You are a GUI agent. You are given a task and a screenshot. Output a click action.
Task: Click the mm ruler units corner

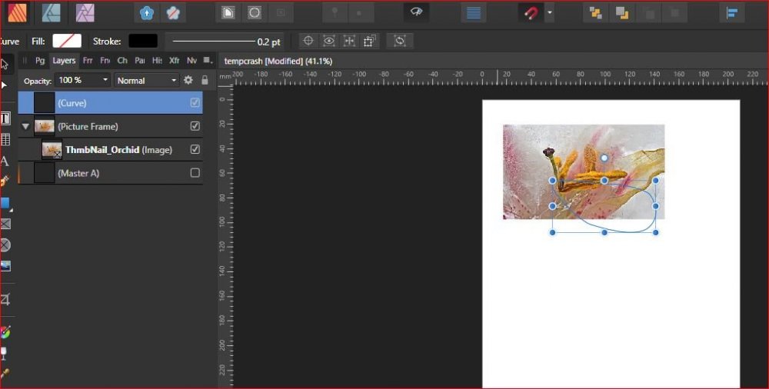[225, 78]
